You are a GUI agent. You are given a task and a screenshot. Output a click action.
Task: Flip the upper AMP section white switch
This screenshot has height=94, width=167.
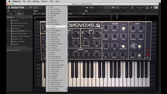(x=139, y=46)
